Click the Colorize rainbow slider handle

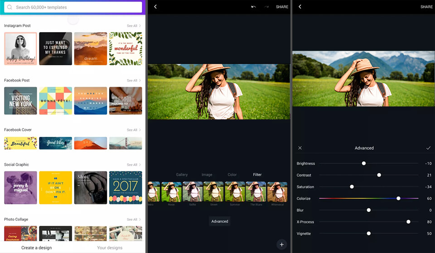(x=398, y=198)
